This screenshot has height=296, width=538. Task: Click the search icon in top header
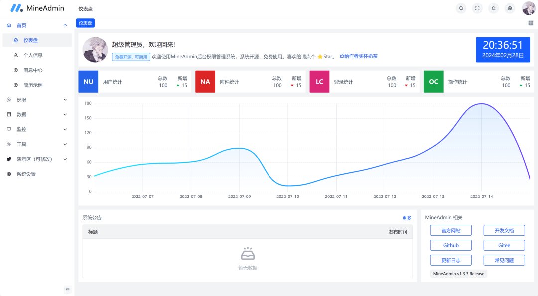click(x=461, y=8)
